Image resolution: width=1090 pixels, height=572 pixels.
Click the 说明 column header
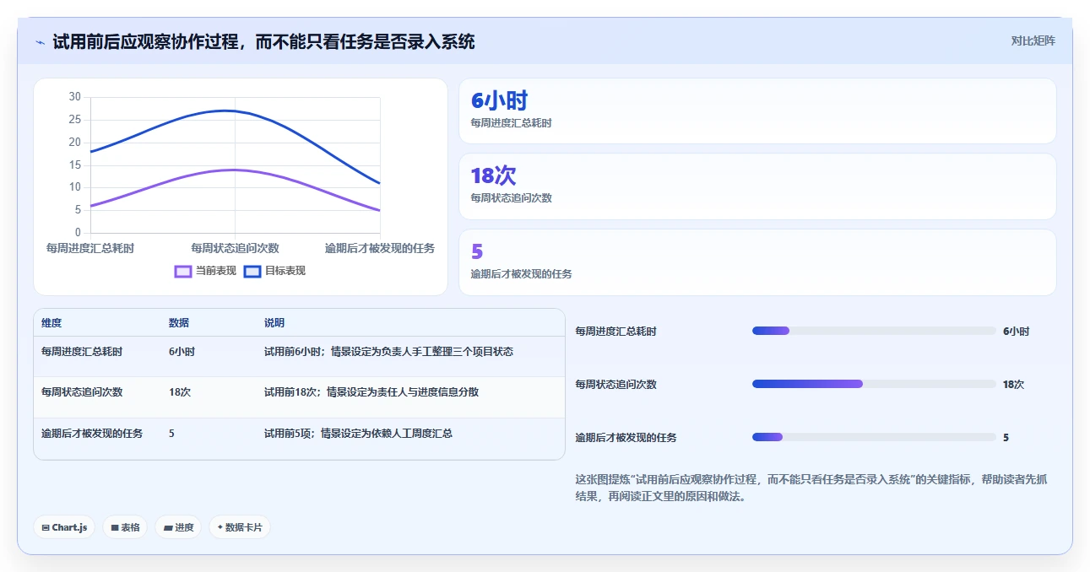(x=274, y=323)
